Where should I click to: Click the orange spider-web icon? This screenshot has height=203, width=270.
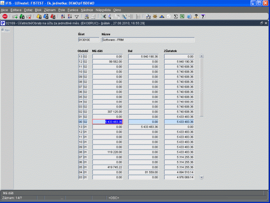[155, 17]
